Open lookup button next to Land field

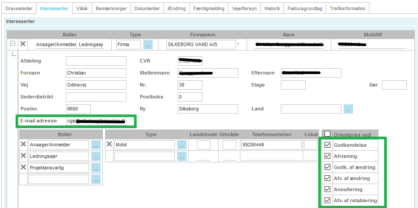click(x=349, y=109)
